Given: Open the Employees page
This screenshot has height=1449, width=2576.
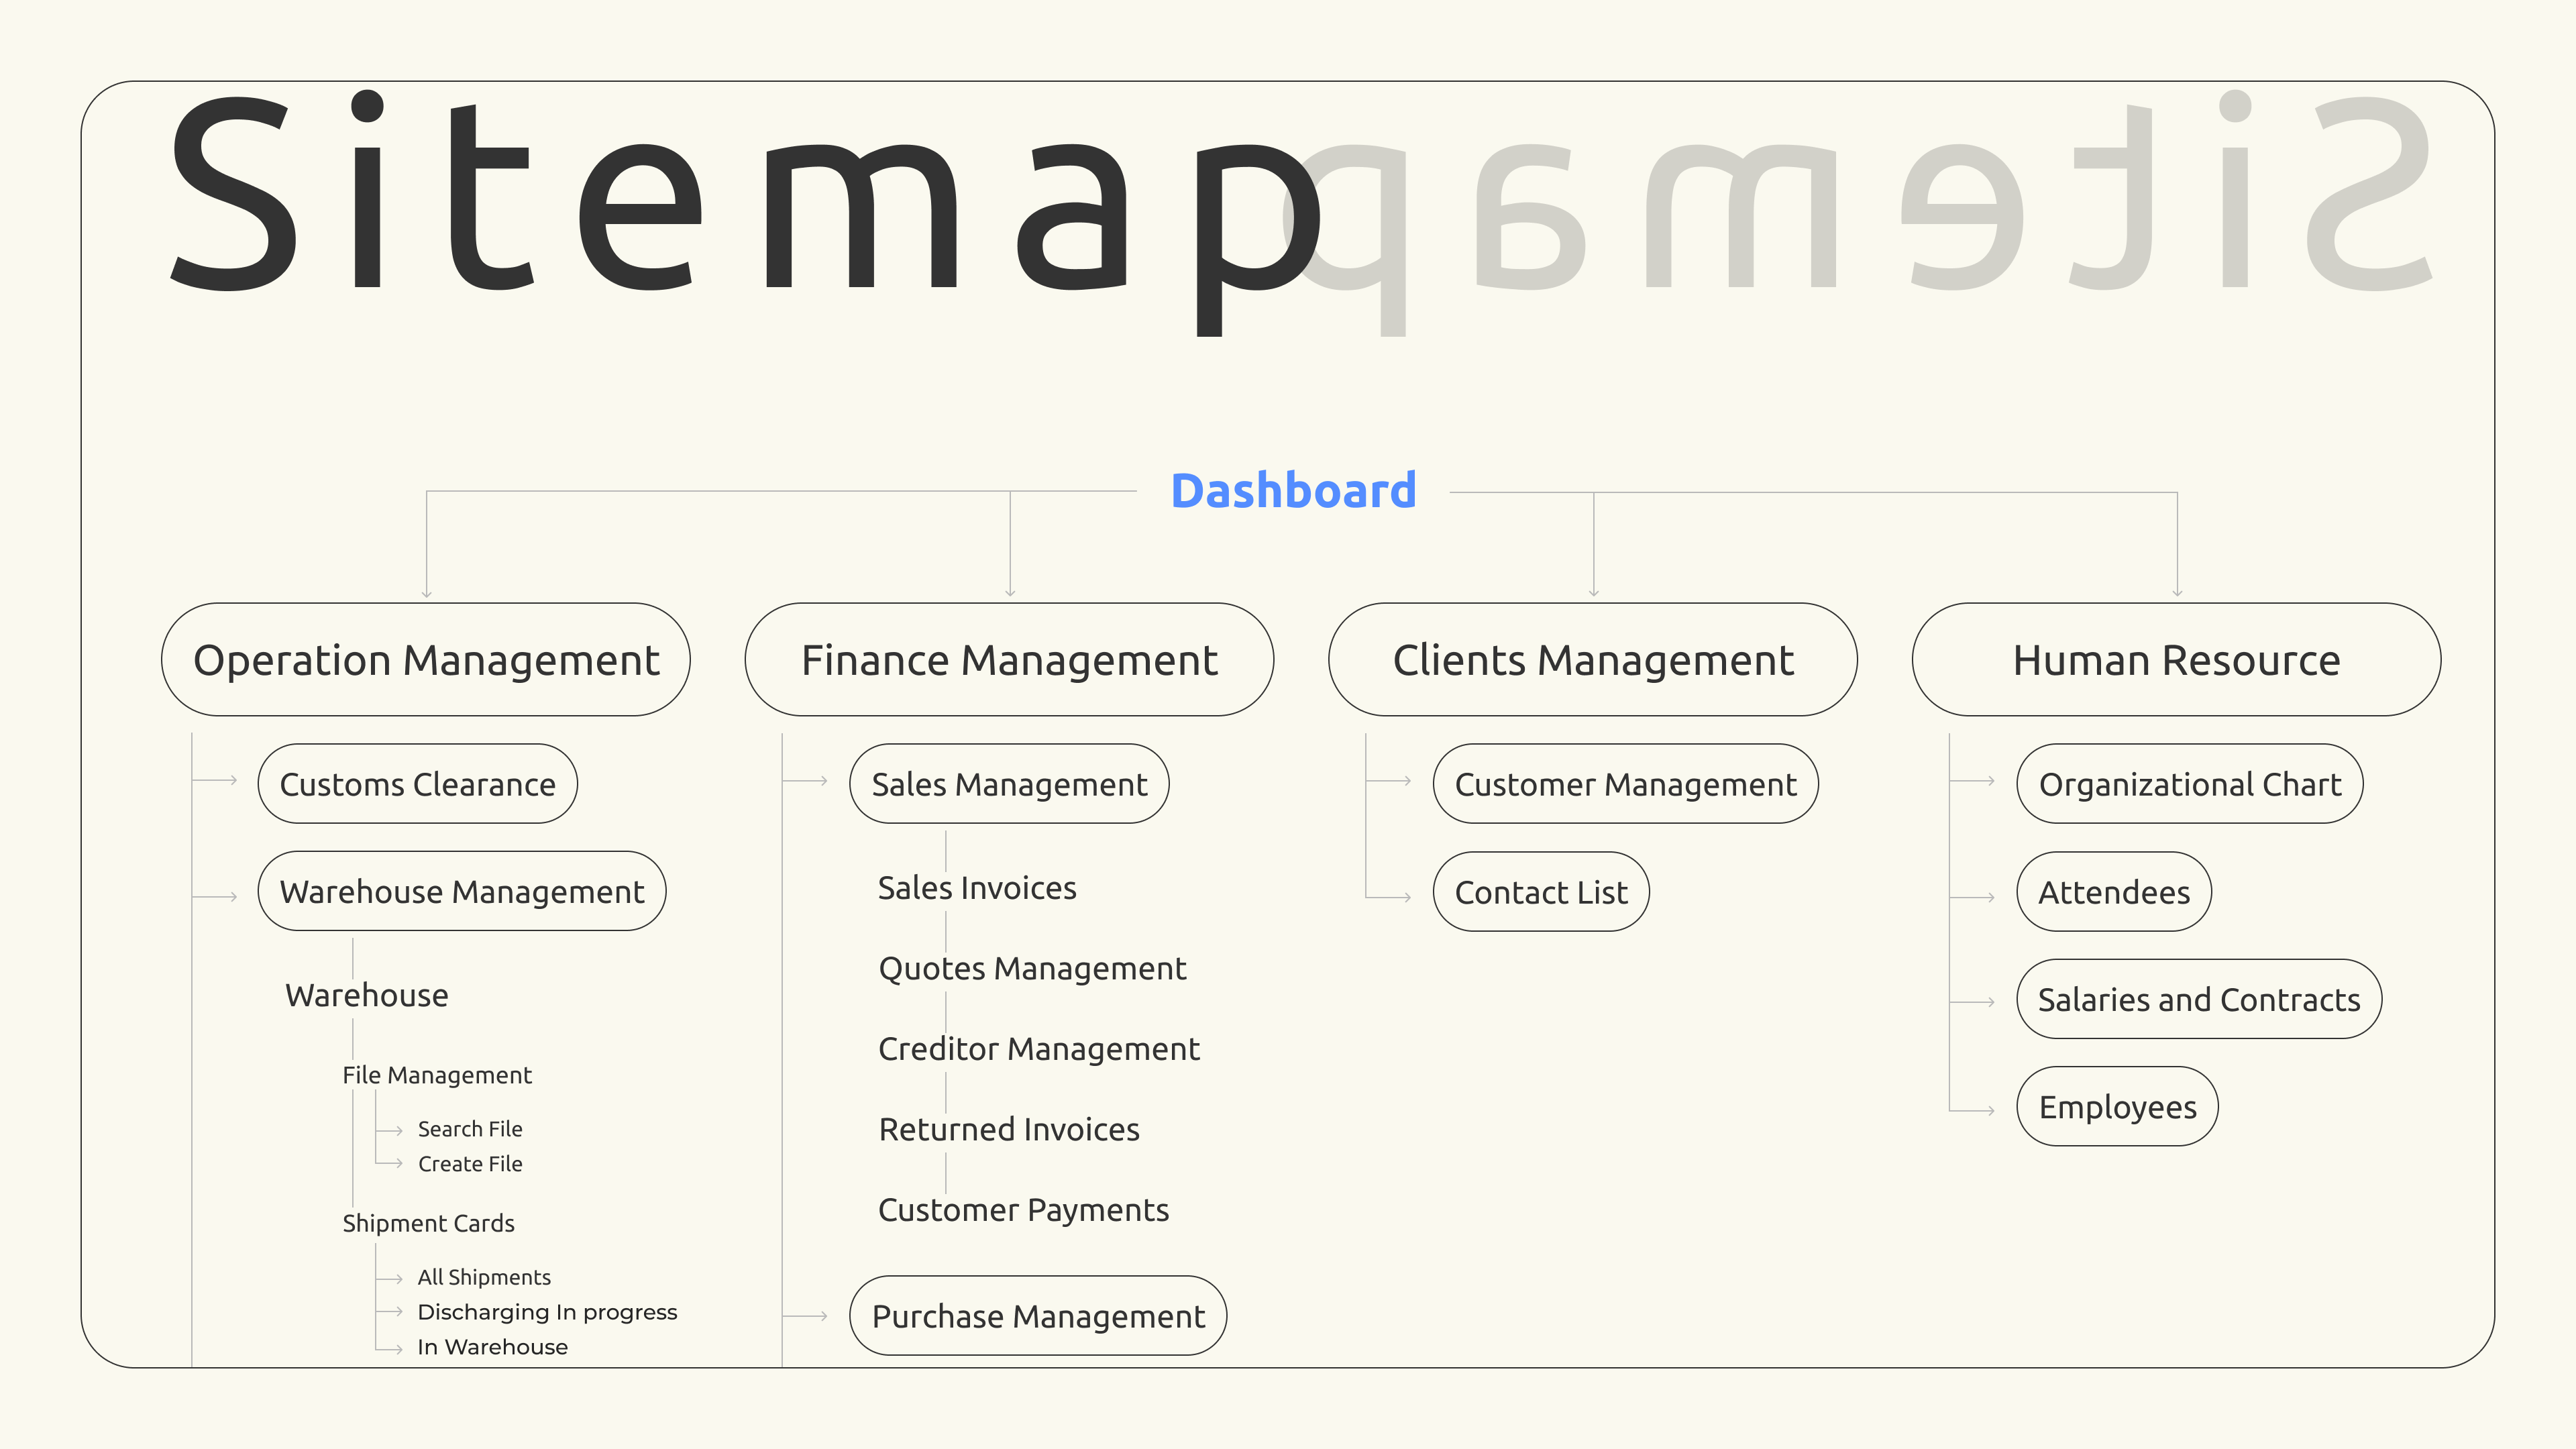Looking at the screenshot, I should pos(2117,1107).
